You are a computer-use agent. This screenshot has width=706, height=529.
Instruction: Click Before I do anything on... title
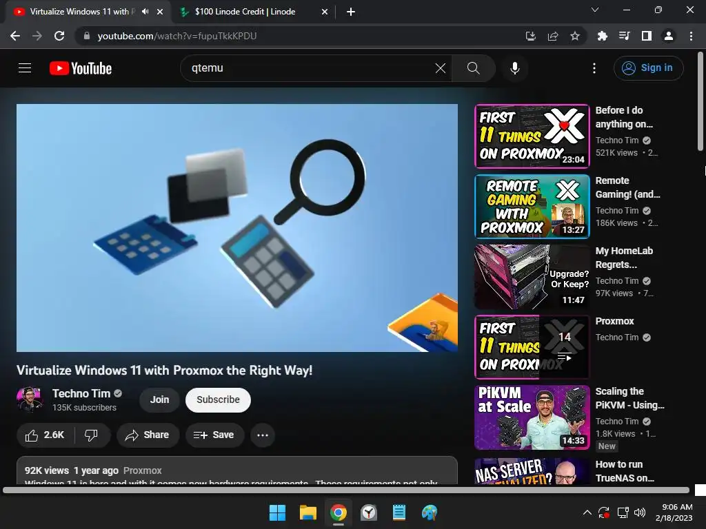coord(624,117)
